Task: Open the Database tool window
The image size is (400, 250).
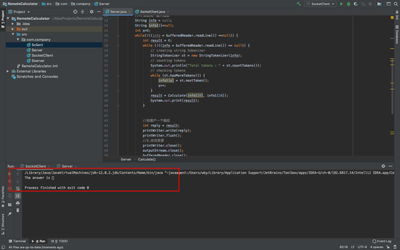Action: point(397,34)
